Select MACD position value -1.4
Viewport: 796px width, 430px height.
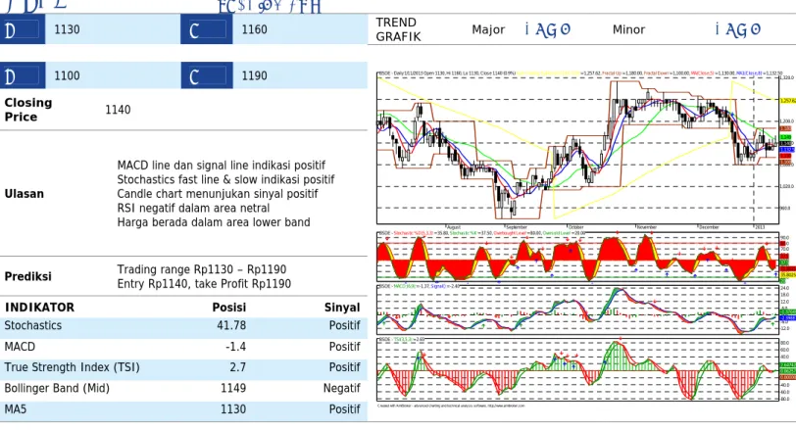235,347
